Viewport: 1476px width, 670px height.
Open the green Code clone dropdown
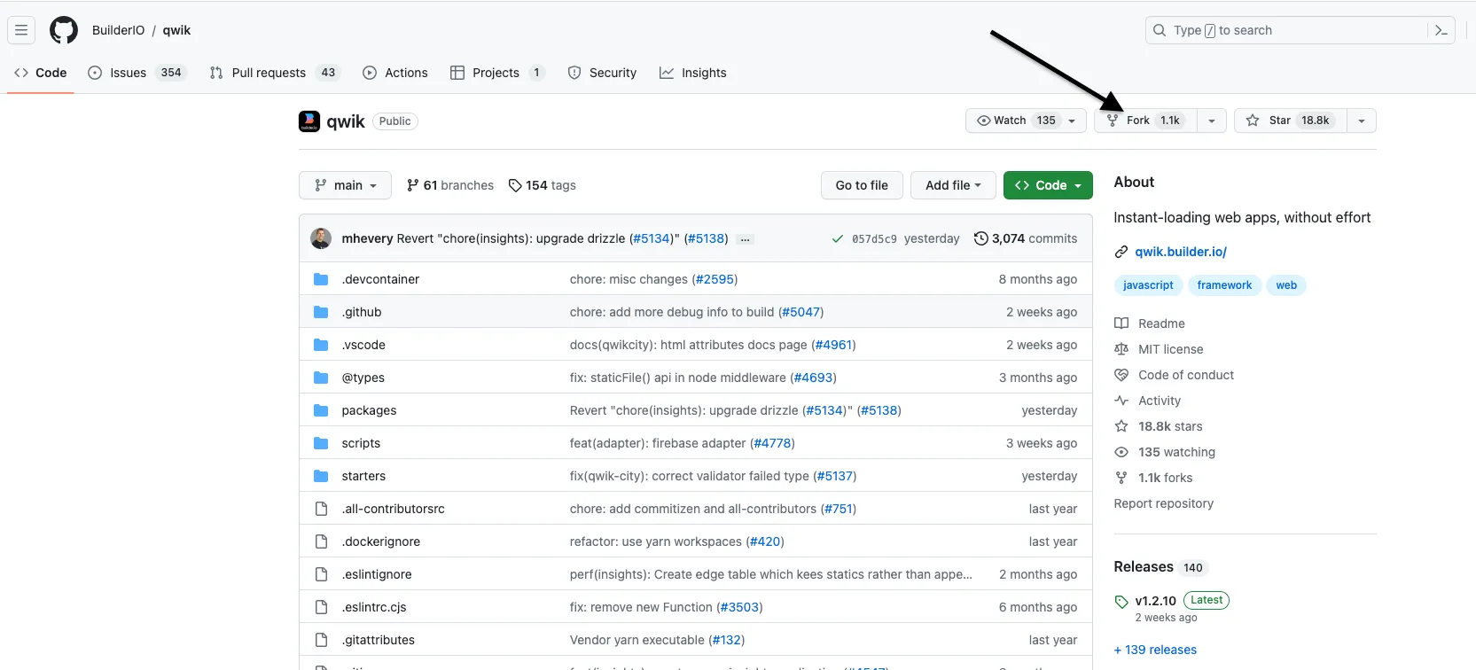pyautogui.click(x=1048, y=185)
